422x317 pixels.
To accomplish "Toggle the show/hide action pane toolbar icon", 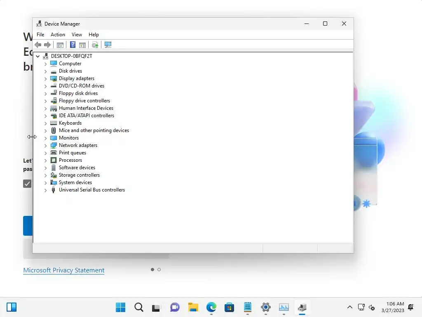I will (x=82, y=45).
